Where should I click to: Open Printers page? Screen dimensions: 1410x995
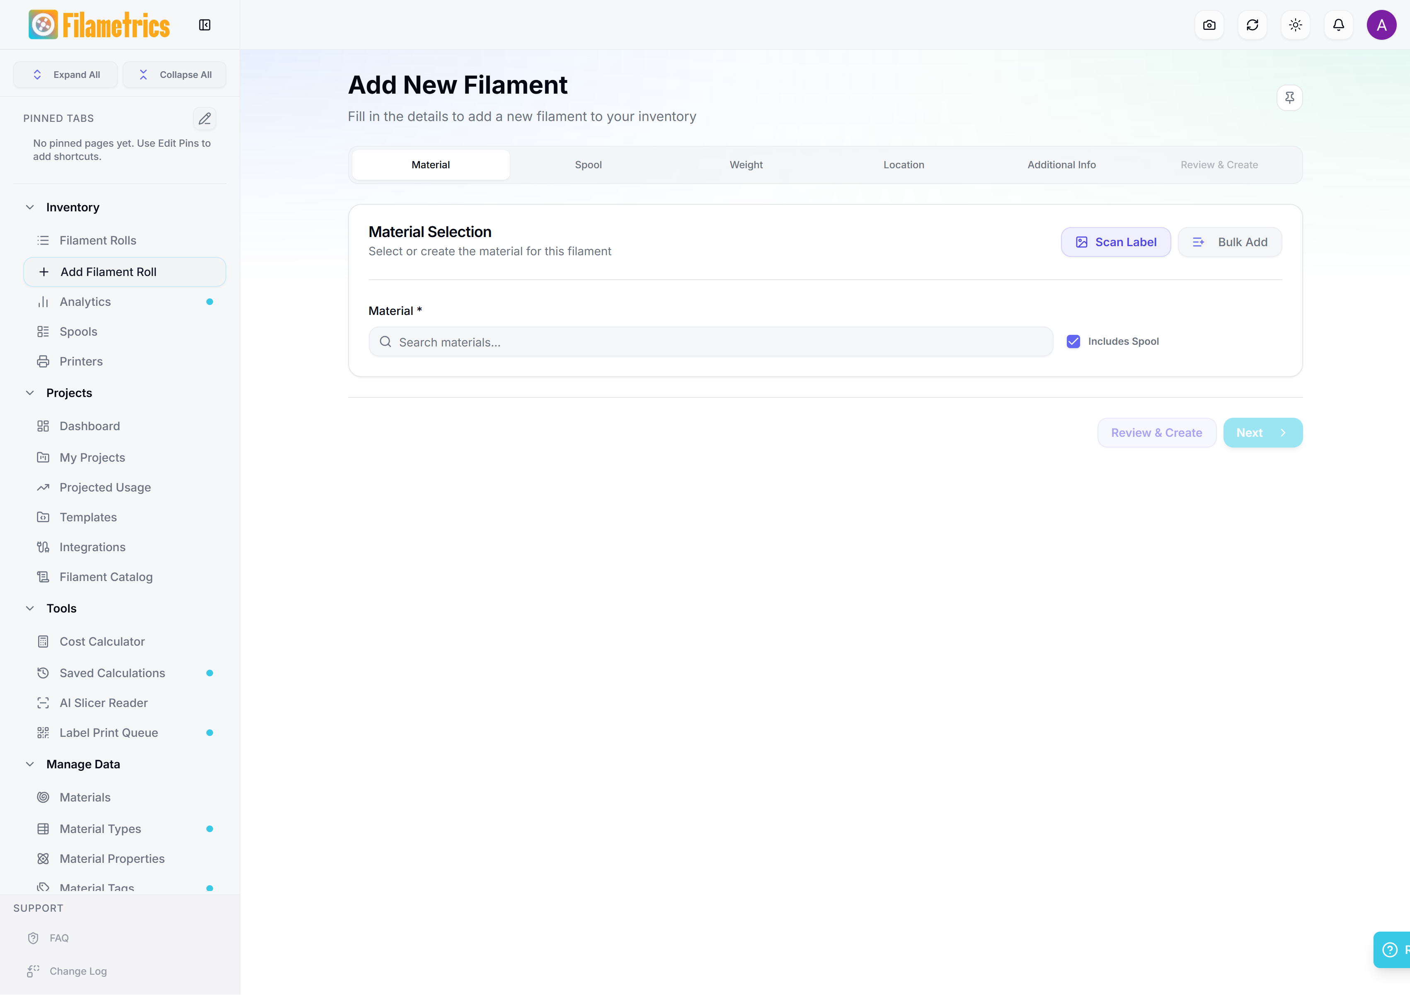[x=125, y=361]
